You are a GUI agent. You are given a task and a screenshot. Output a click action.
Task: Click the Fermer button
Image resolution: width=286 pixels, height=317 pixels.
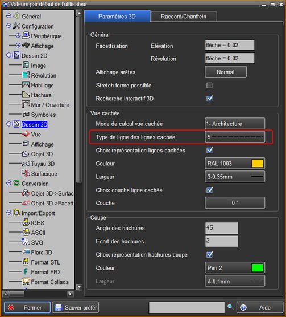(27, 307)
